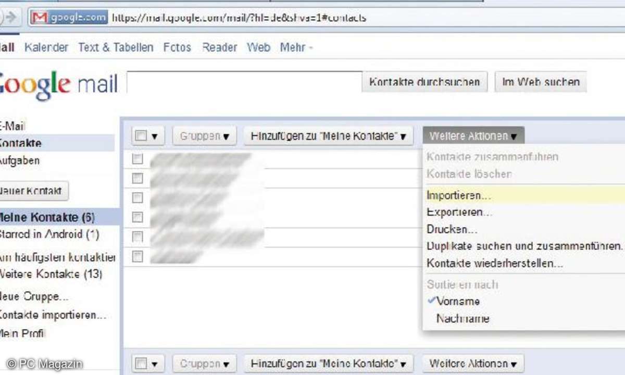The image size is (625, 375).
Task: Tick the checkbox of the fifth contact row
Action: [x=137, y=237]
